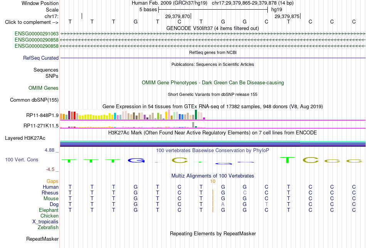Viewport: 366px width, 248px height.
Task: Click the Sequences track label
Action: [x=46, y=70]
